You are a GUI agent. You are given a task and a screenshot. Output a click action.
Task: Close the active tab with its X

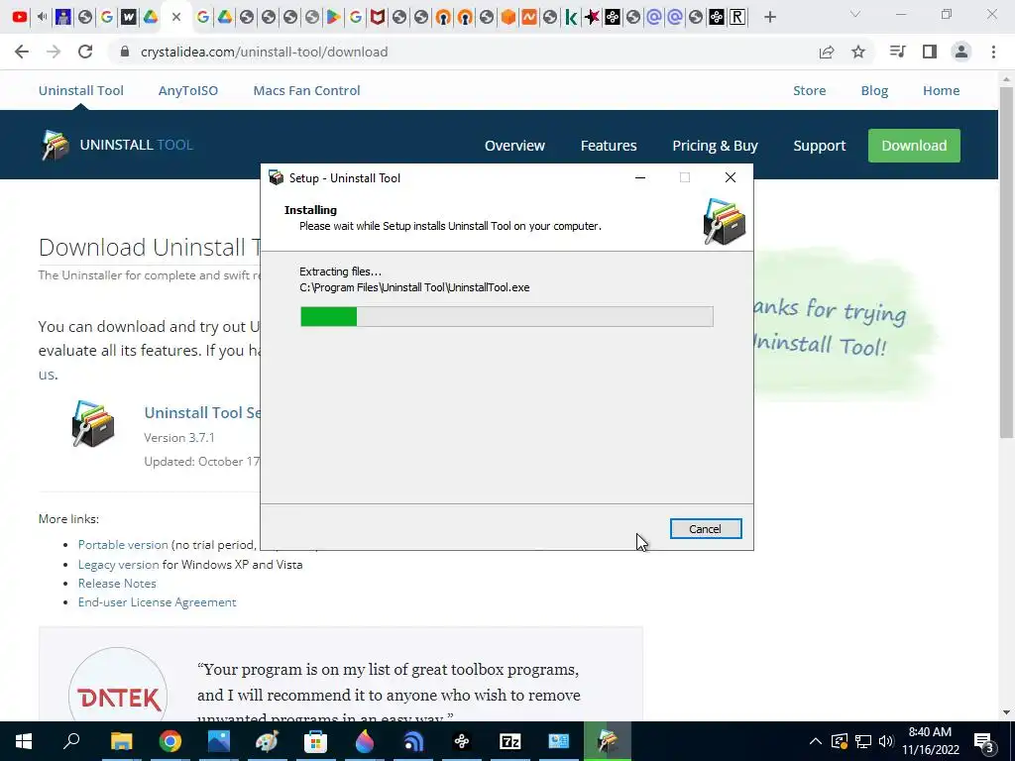tap(176, 18)
